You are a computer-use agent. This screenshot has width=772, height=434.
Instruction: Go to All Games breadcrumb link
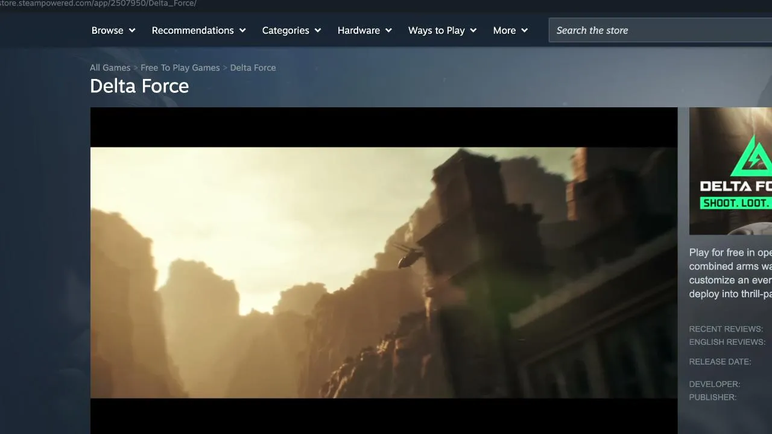tap(110, 68)
